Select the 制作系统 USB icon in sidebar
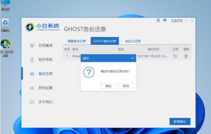Image resolution: width=211 pixels, height=134 pixels. (x=32, y=60)
